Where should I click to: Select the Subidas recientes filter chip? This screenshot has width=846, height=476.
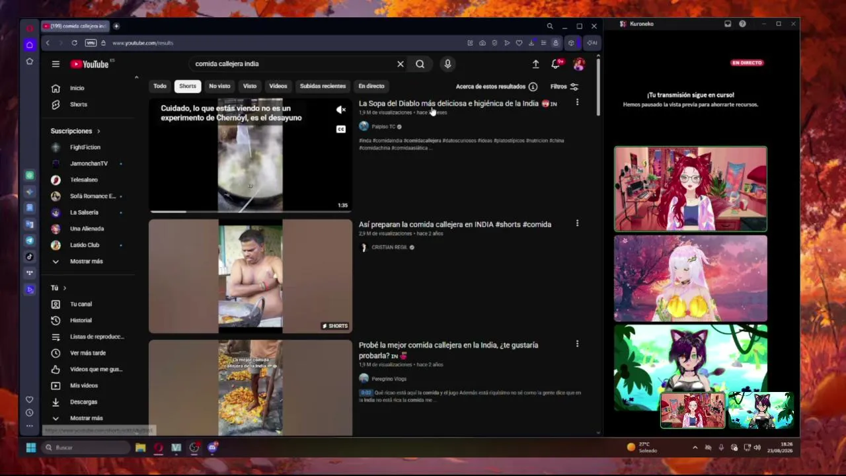[x=323, y=86]
